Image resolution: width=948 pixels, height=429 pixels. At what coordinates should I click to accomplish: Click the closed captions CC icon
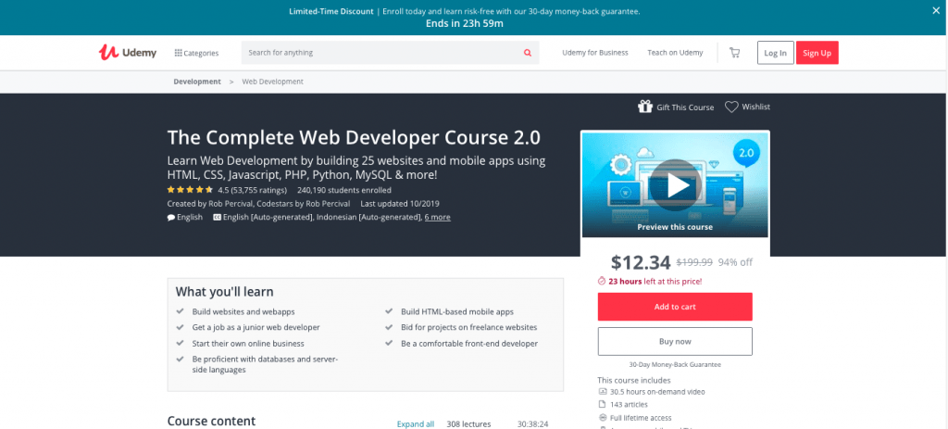click(217, 217)
